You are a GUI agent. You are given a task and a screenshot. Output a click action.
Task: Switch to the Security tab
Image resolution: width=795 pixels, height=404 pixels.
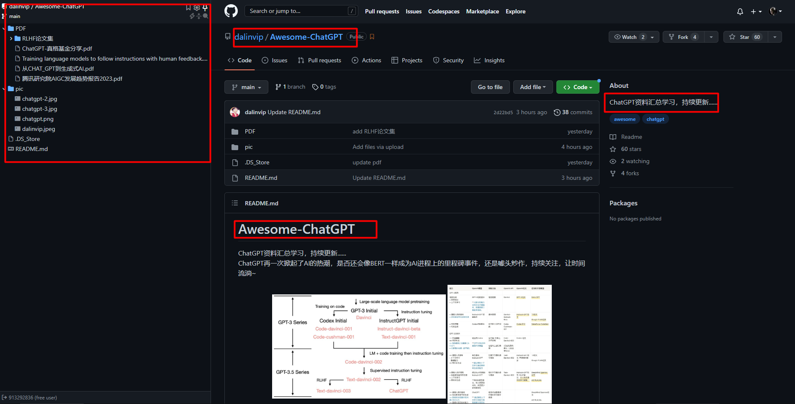coord(448,60)
